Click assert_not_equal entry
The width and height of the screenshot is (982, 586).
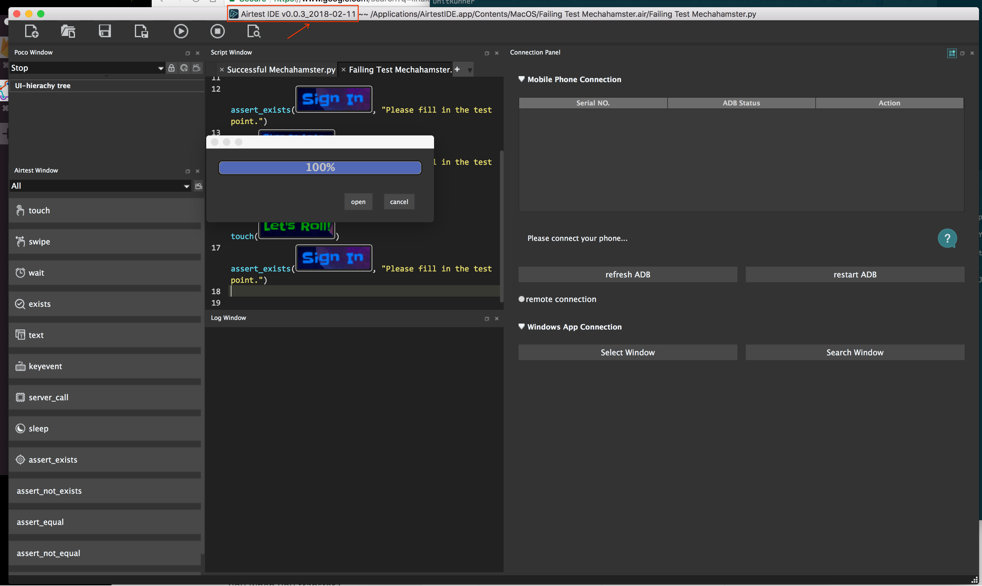coord(105,554)
